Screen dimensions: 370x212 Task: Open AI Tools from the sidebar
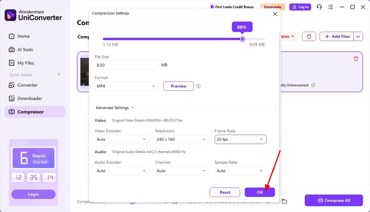point(25,49)
